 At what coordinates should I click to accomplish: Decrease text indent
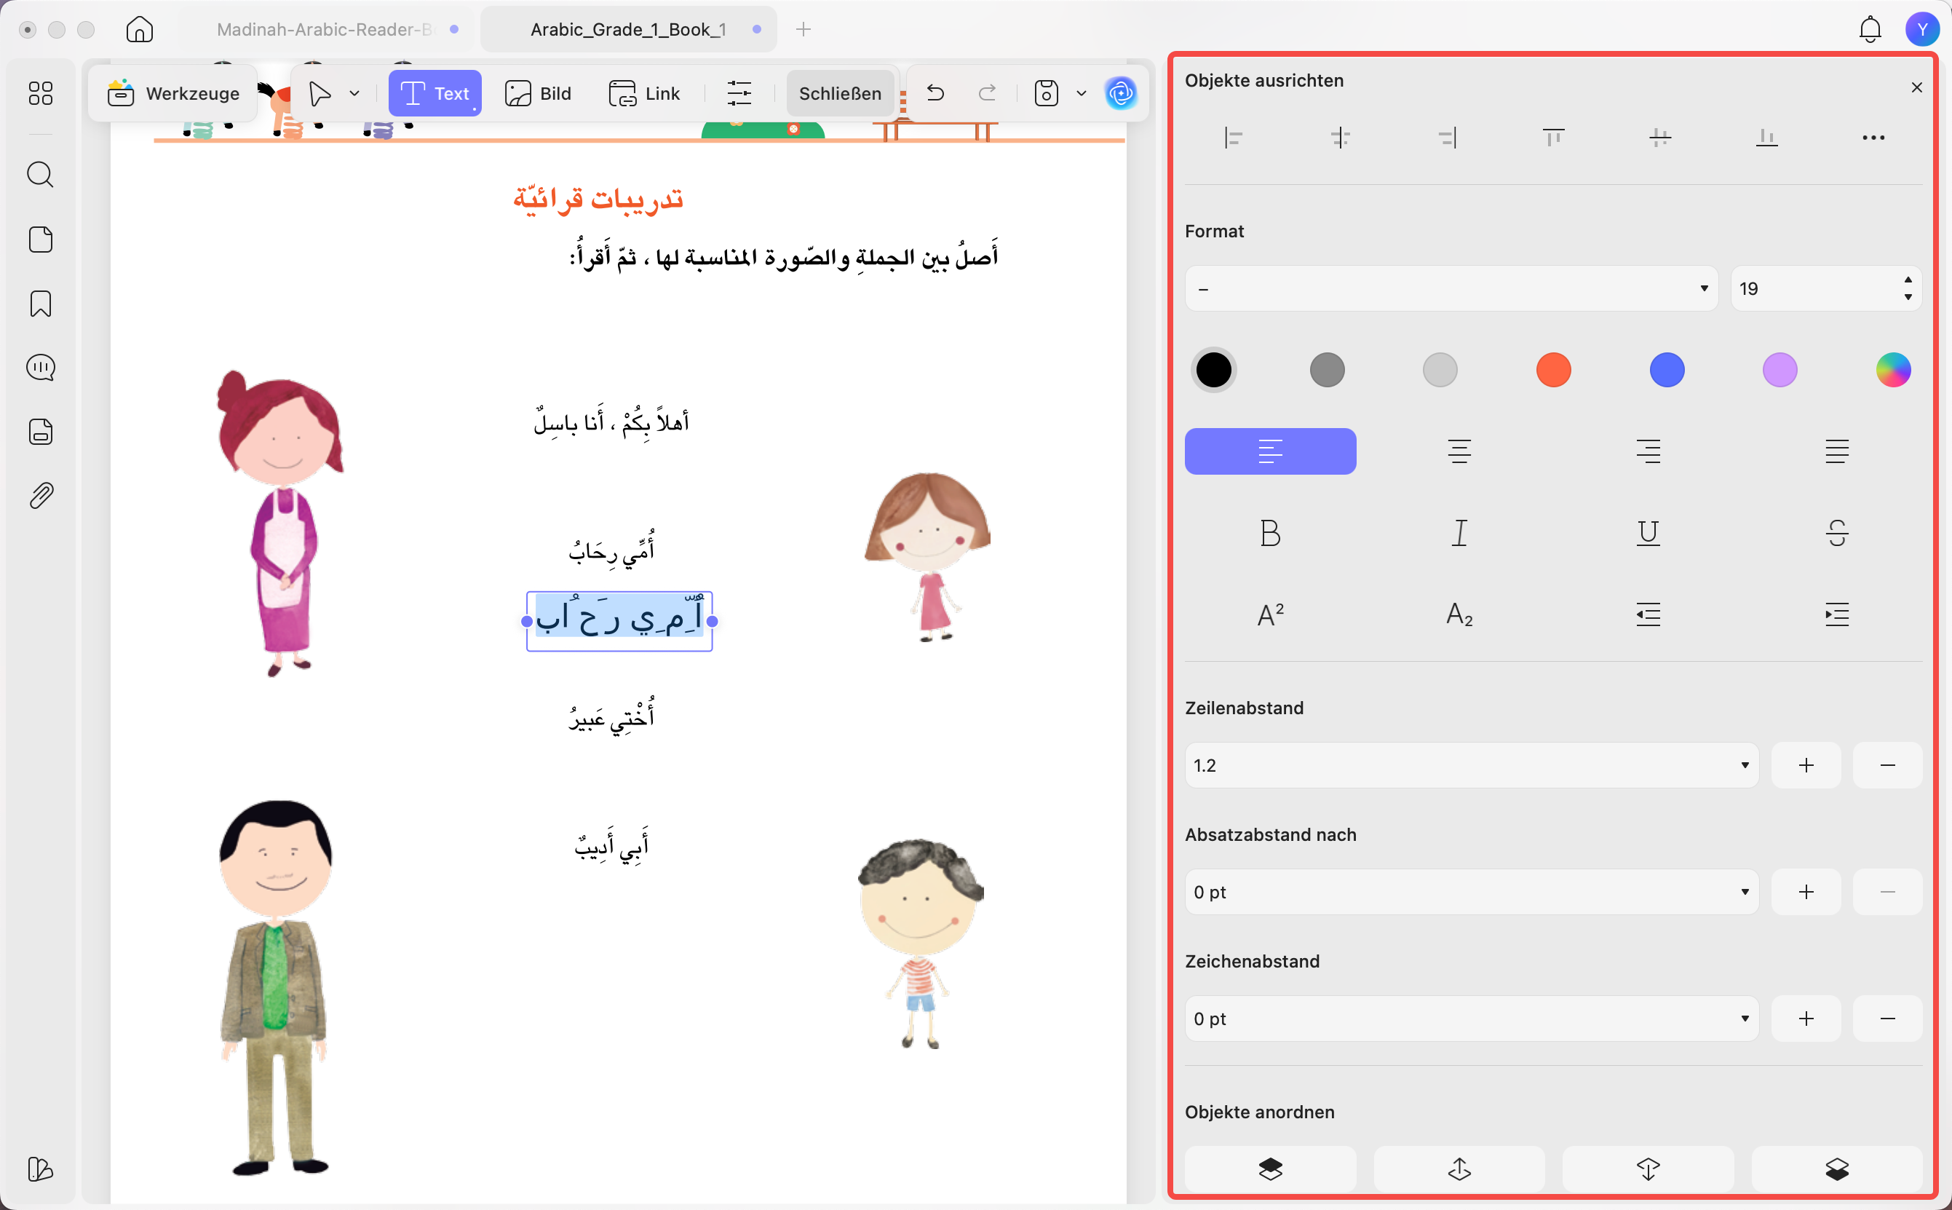click(x=1648, y=614)
